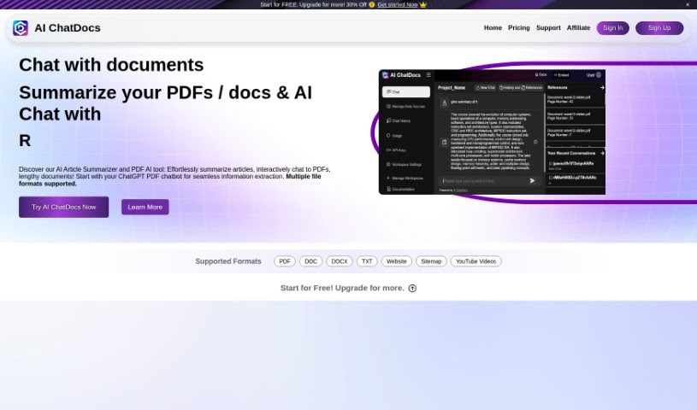Click the AI ChatDocs brand name
The image size is (697, 410).
pyautogui.click(x=68, y=28)
